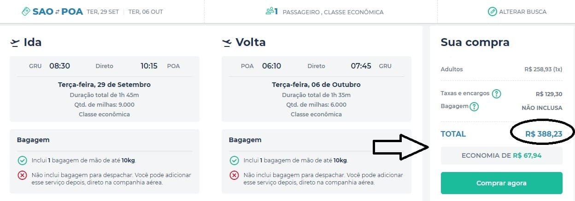Image resolution: width=575 pixels, height=201 pixels.
Task: Click the red X icon under Ida Bagagem
Action: 22,175
